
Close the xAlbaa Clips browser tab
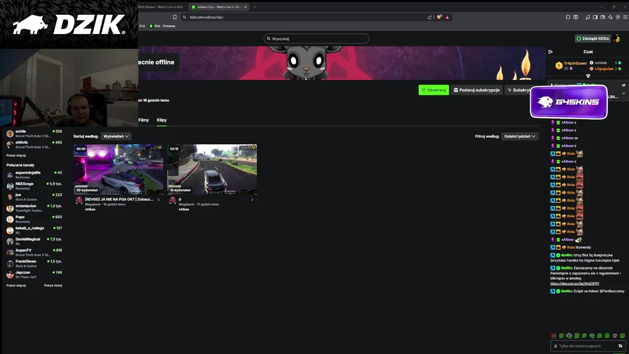point(245,7)
